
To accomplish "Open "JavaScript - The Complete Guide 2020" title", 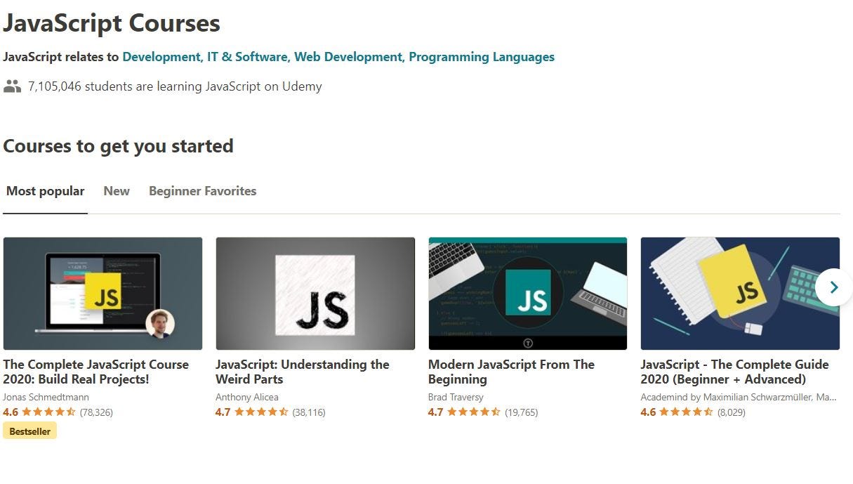I will coord(734,372).
